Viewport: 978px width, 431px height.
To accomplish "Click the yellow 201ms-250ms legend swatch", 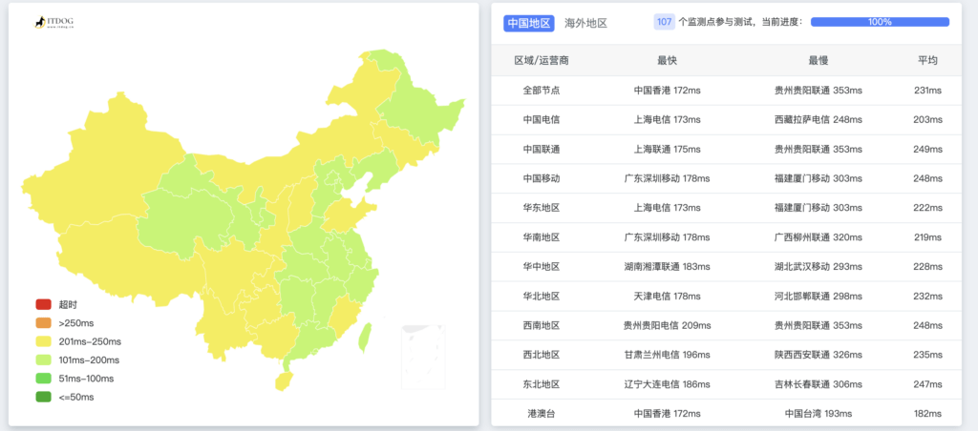I will (43, 341).
